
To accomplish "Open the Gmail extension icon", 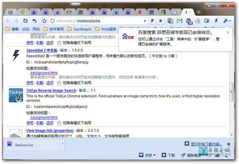I will tap(179, 21).
